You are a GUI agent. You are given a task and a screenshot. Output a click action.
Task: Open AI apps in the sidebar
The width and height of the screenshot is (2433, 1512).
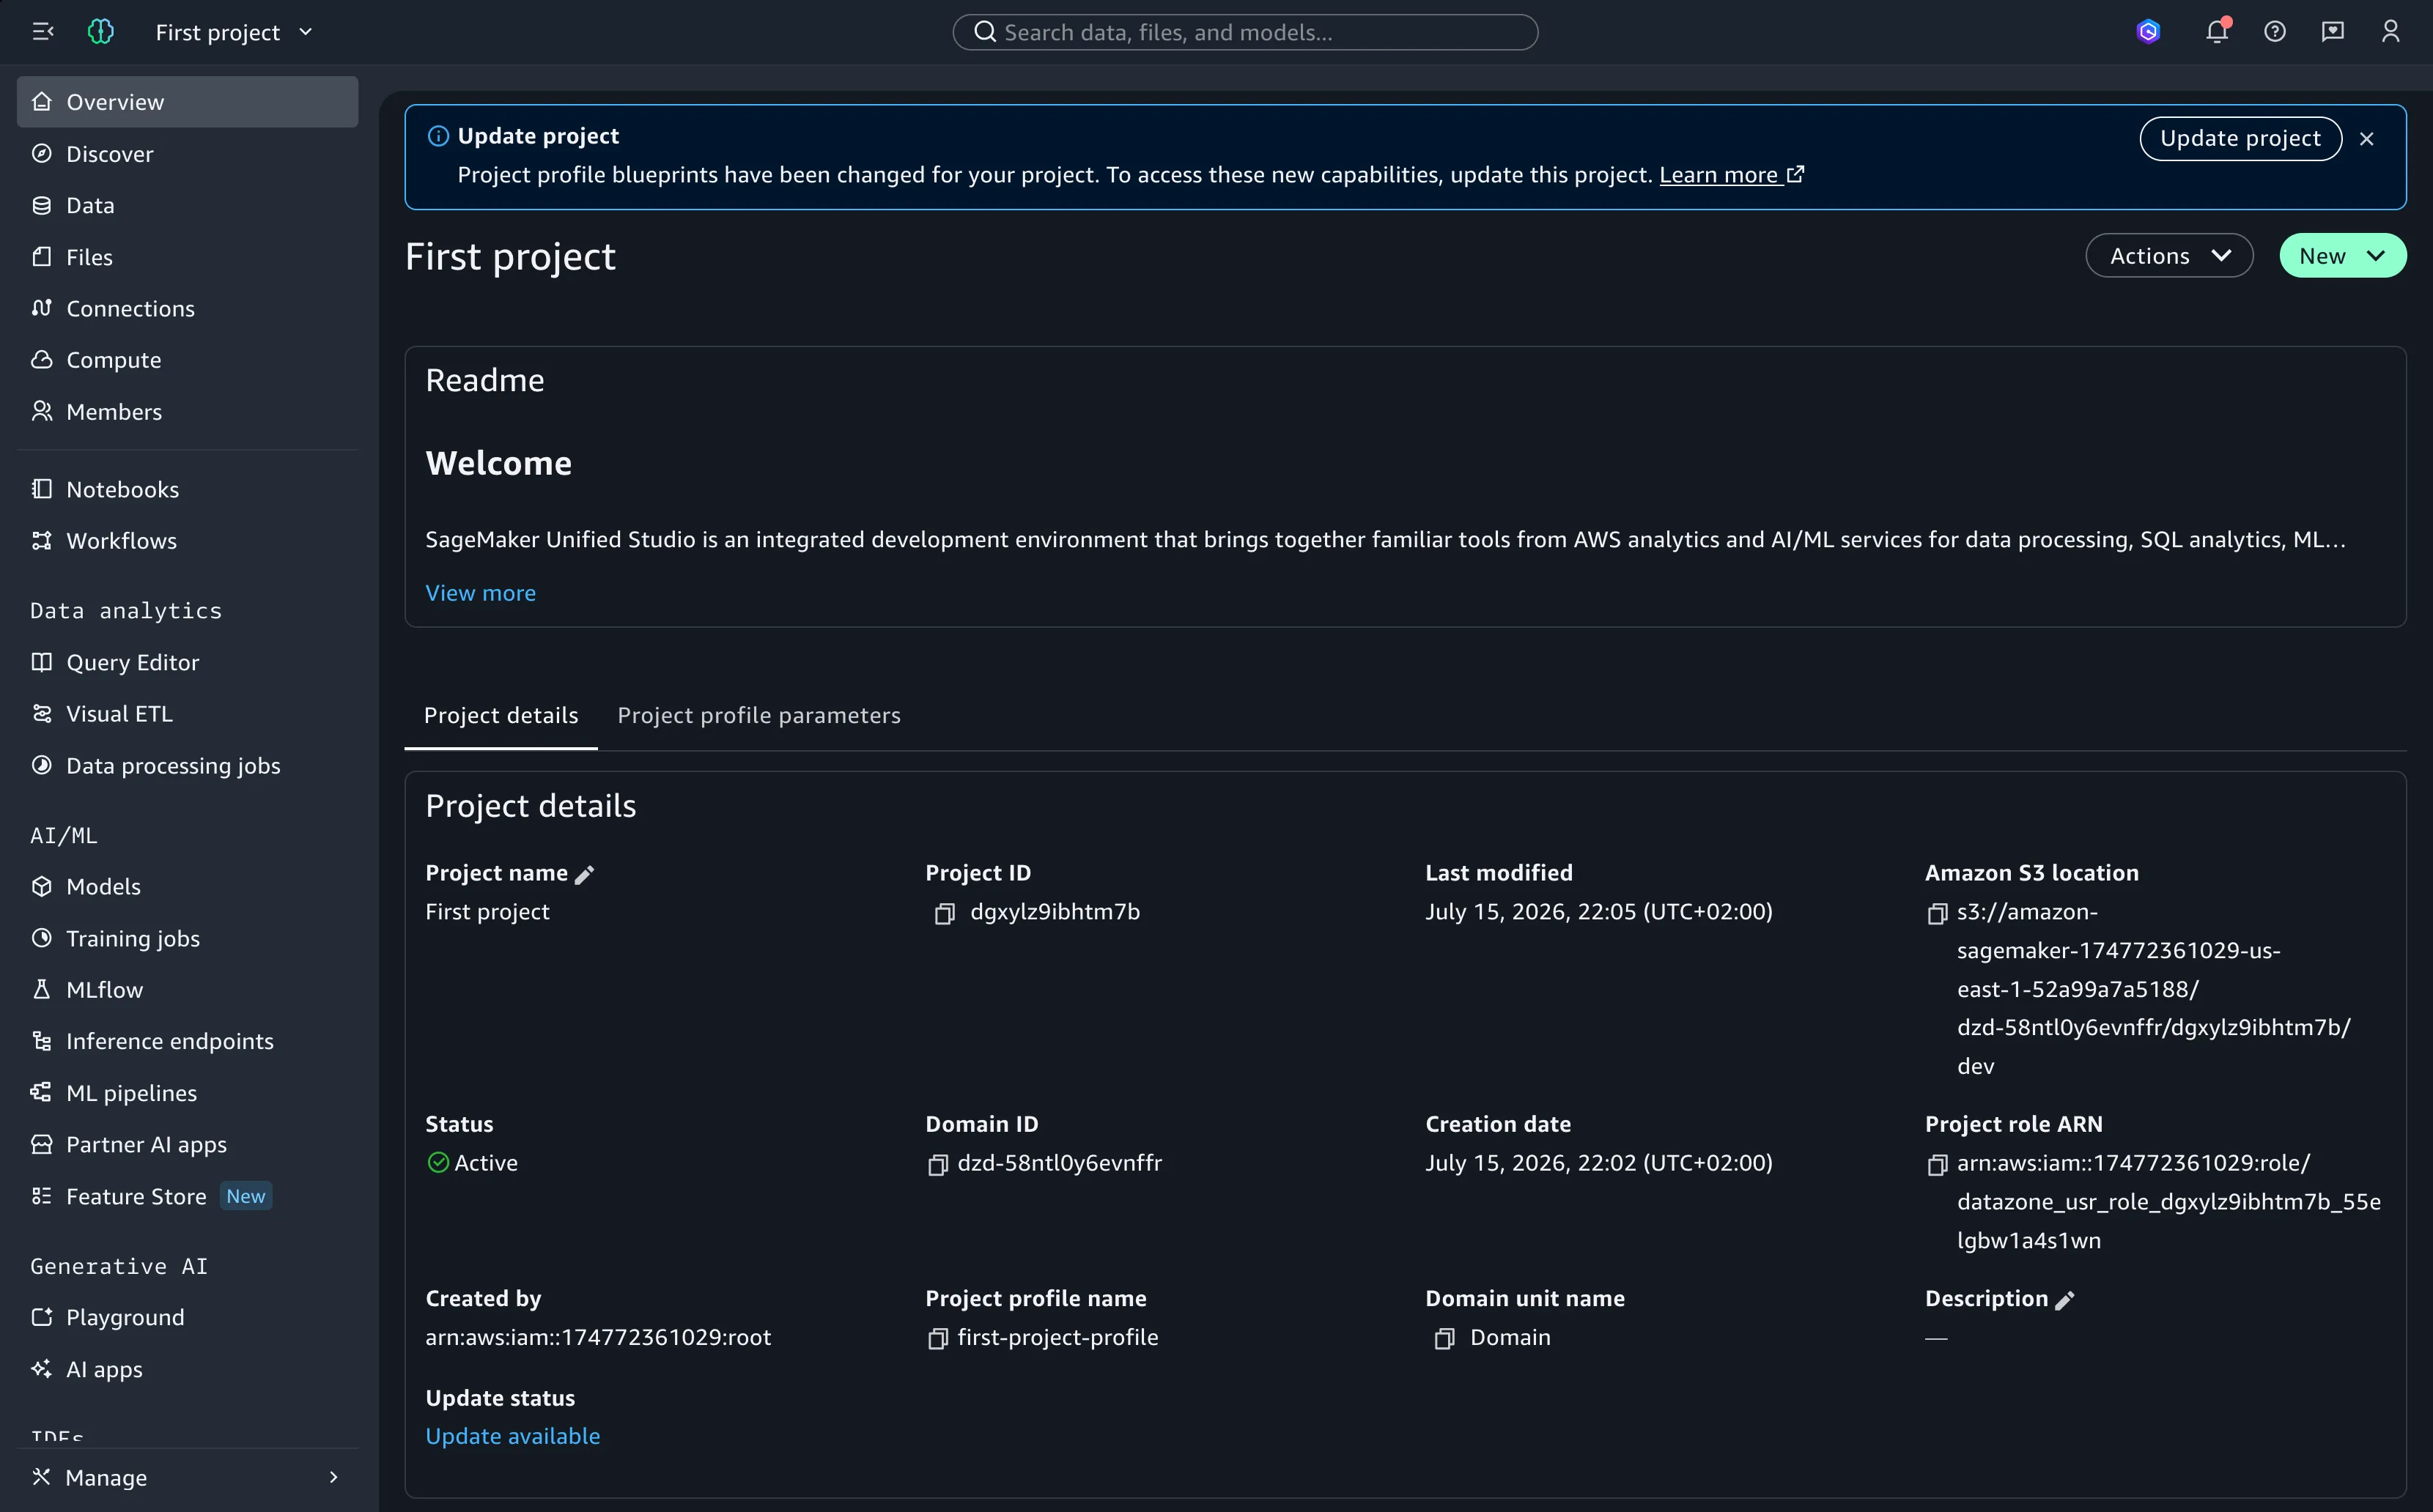point(187,1369)
